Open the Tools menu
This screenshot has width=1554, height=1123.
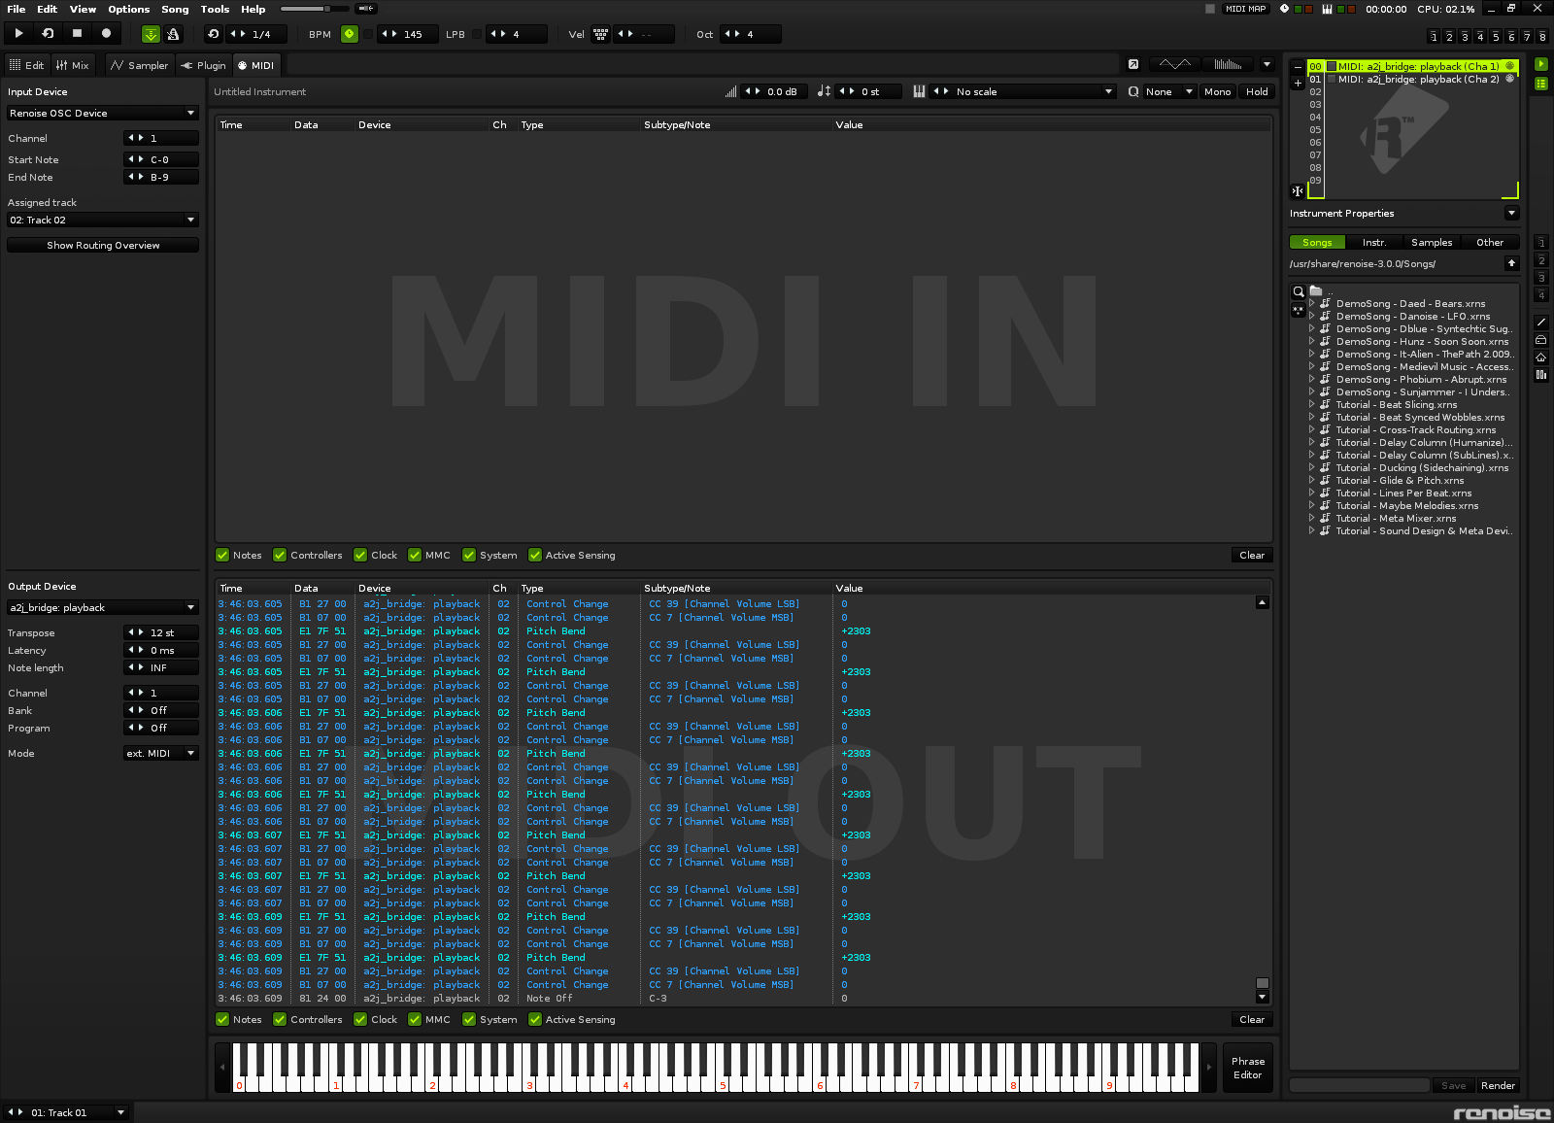tap(214, 9)
